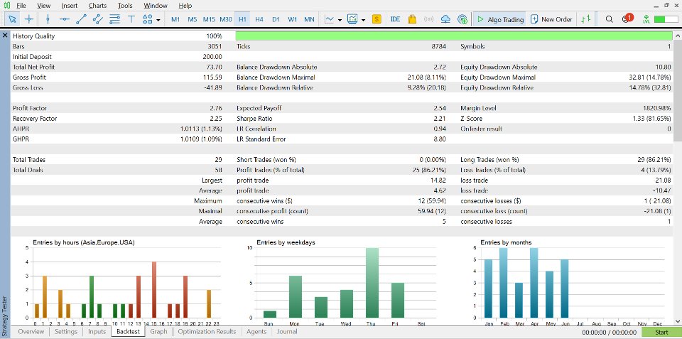The width and height of the screenshot is (682, 339).
Task: Click the green depth-of-market bars icon
Action: point(586,19)
